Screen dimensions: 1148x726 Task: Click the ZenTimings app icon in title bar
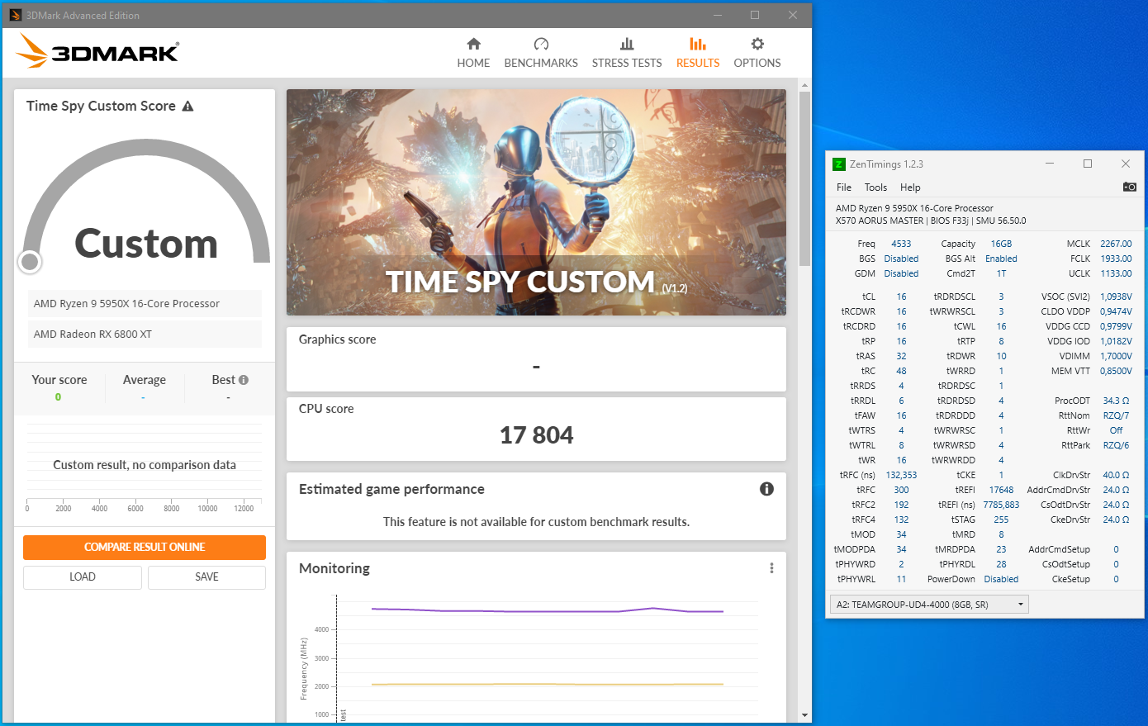click(x=839, y=164)
